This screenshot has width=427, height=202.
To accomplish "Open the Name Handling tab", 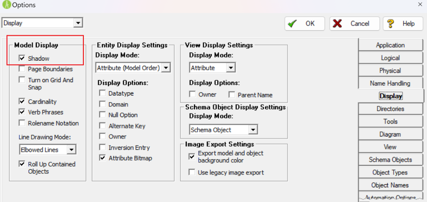I will [390, 84].
